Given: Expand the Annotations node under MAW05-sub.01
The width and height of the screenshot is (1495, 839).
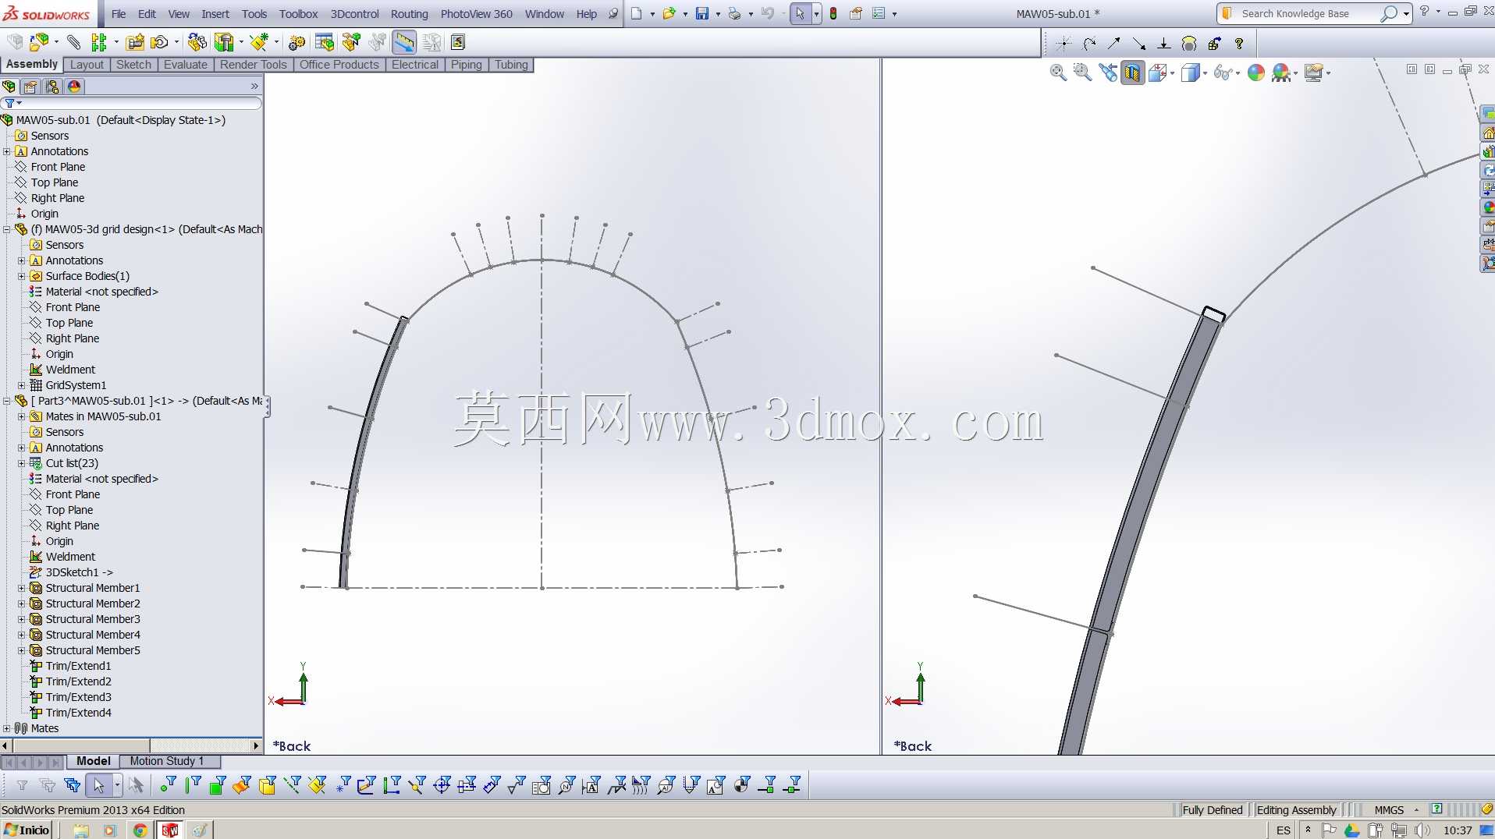Looking at the screenshot, I should [x=7, y=151].
